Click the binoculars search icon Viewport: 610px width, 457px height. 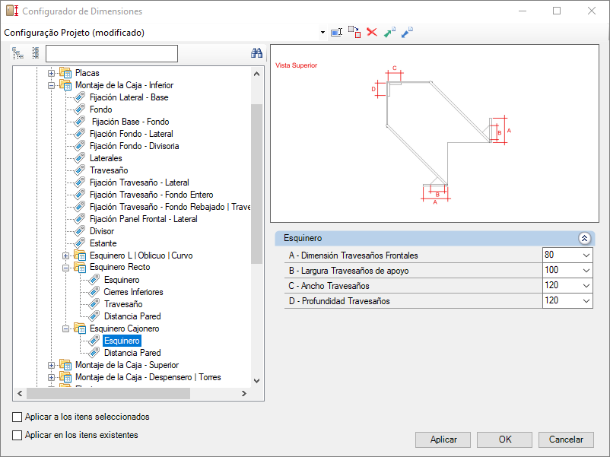256,53
